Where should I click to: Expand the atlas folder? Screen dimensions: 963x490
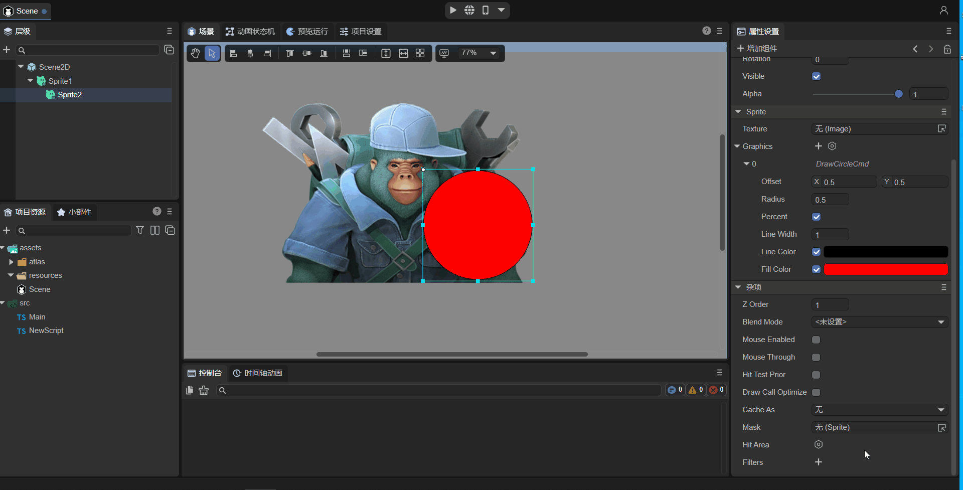point(12,262)
